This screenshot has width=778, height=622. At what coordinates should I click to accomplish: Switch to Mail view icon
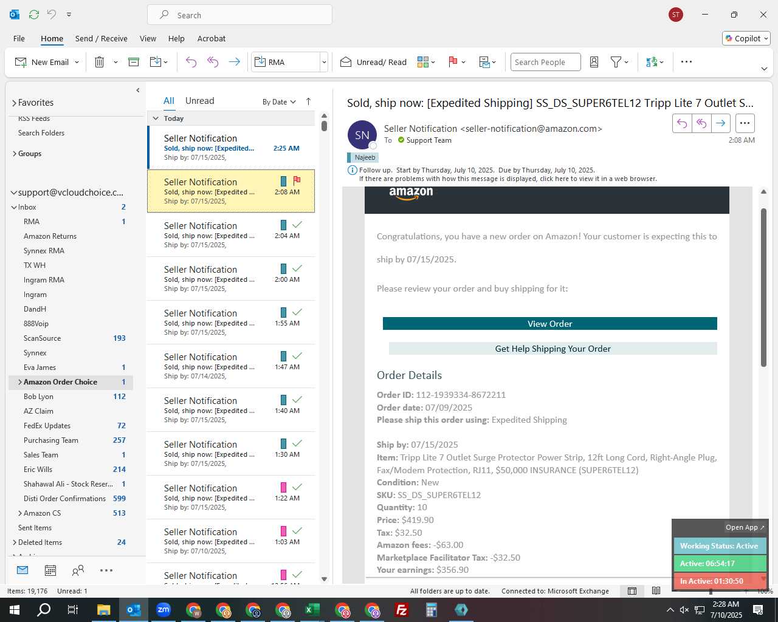pos(22,570)
